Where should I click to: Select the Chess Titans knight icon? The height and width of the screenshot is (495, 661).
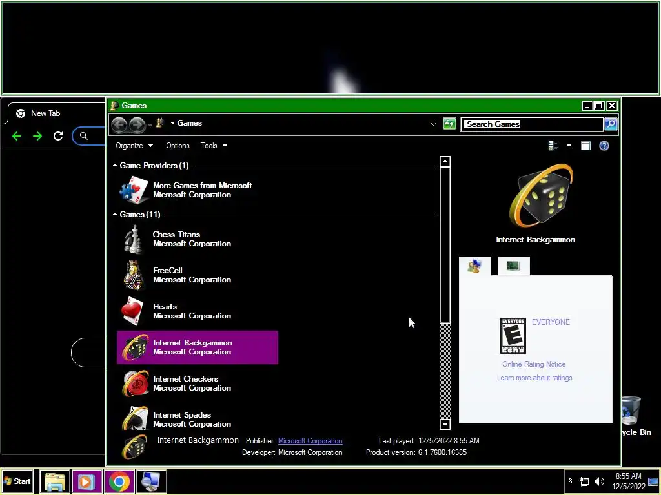[134, 238]
